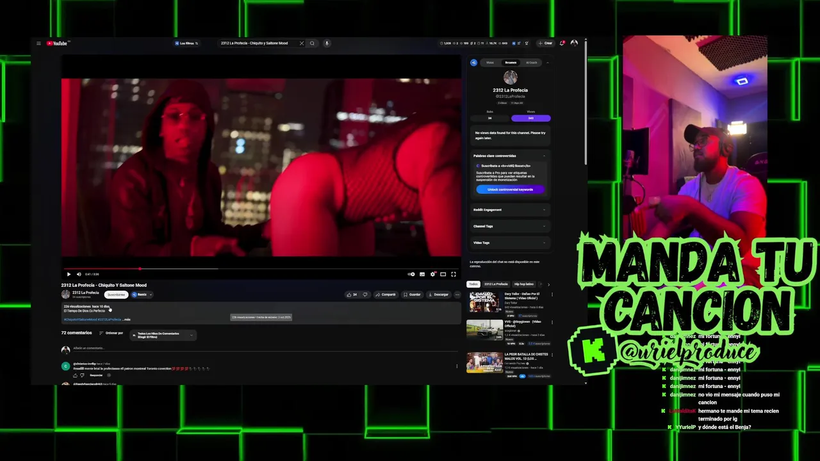This screenshot has width=820, height=461.
Task: Open the YouTube hamburger guide menu
Action: point(38,44)
